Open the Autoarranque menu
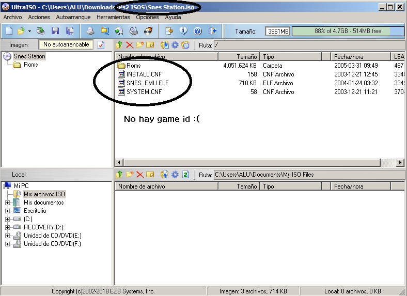The width and height of the screenshot is (407, 296). tap(73, 17)
